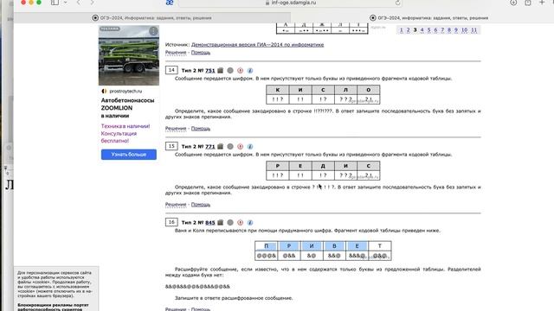Click the briefcase icon next to task № 751
Image resolution: width=554 pixels, height=311 pixels.
pyautogui.click(x=220, y=71)
